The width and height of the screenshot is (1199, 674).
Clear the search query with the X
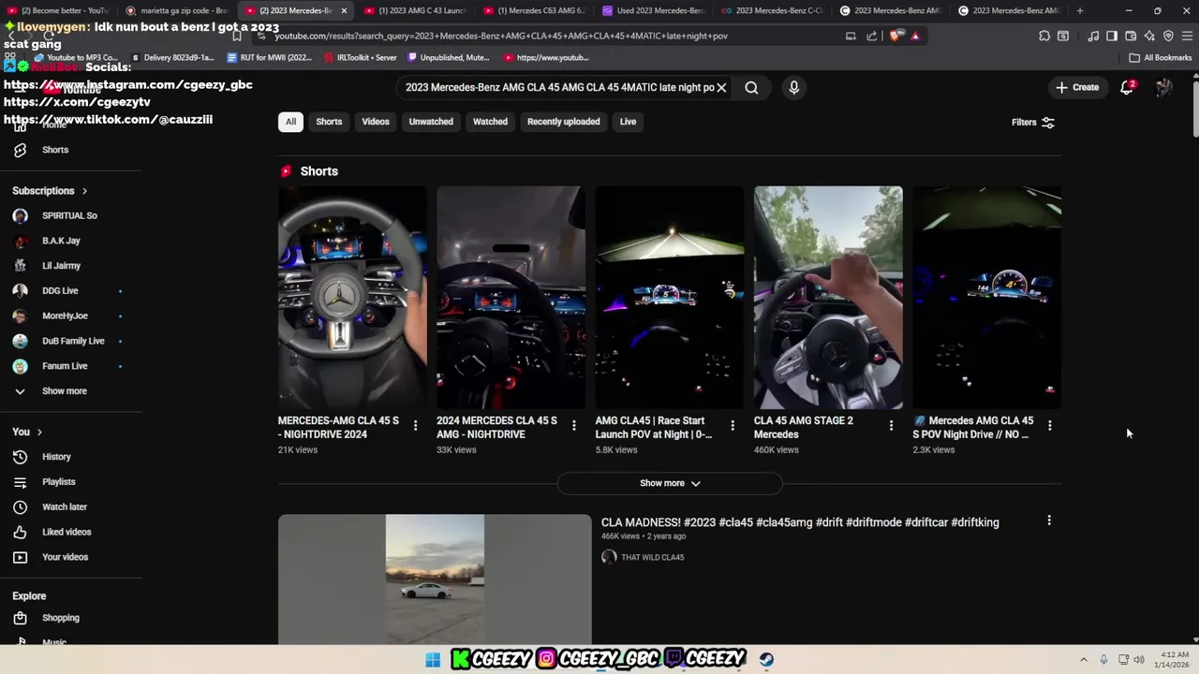pyautogui.click(x=721, y=87)
